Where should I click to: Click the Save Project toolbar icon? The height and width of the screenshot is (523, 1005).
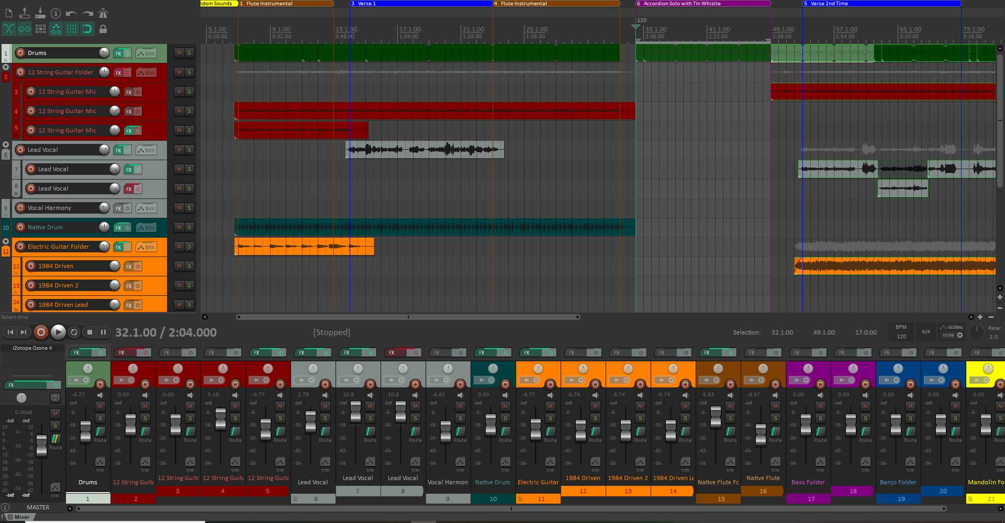click(x=40, y=13)
